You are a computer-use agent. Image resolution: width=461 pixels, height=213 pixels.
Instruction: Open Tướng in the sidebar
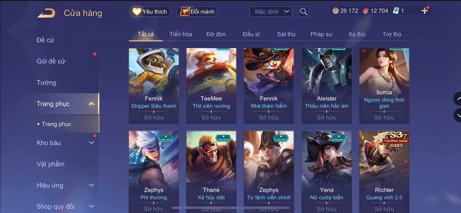click(x=46, y=82)
